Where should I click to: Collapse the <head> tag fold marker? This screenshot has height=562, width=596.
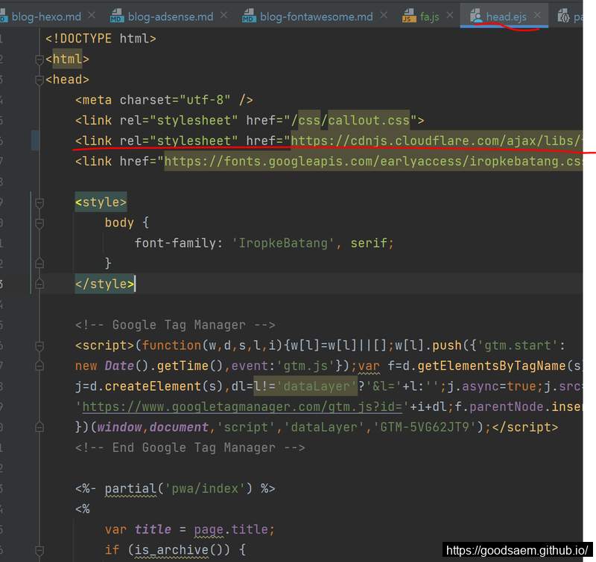39,80
